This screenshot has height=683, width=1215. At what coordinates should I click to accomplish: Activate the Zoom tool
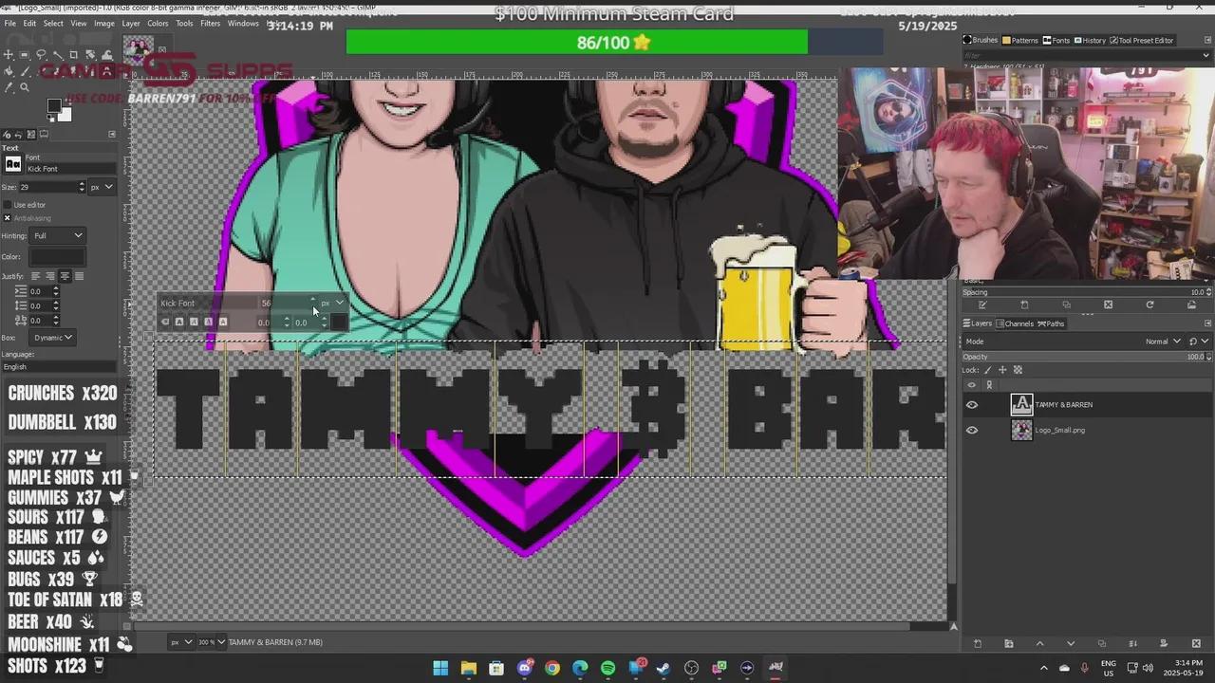[x=24, y=87]
